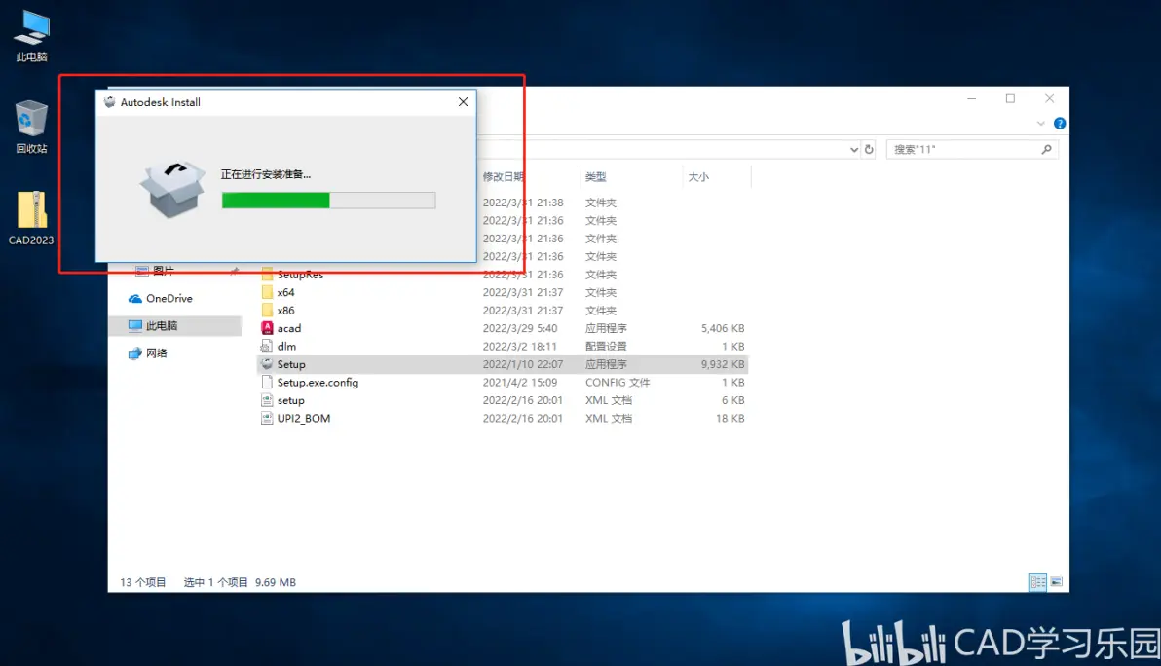Sort by the 类型 column header
Viewport: 1161px width, 666px height.
pyautogui.click(x=596, y=177)
